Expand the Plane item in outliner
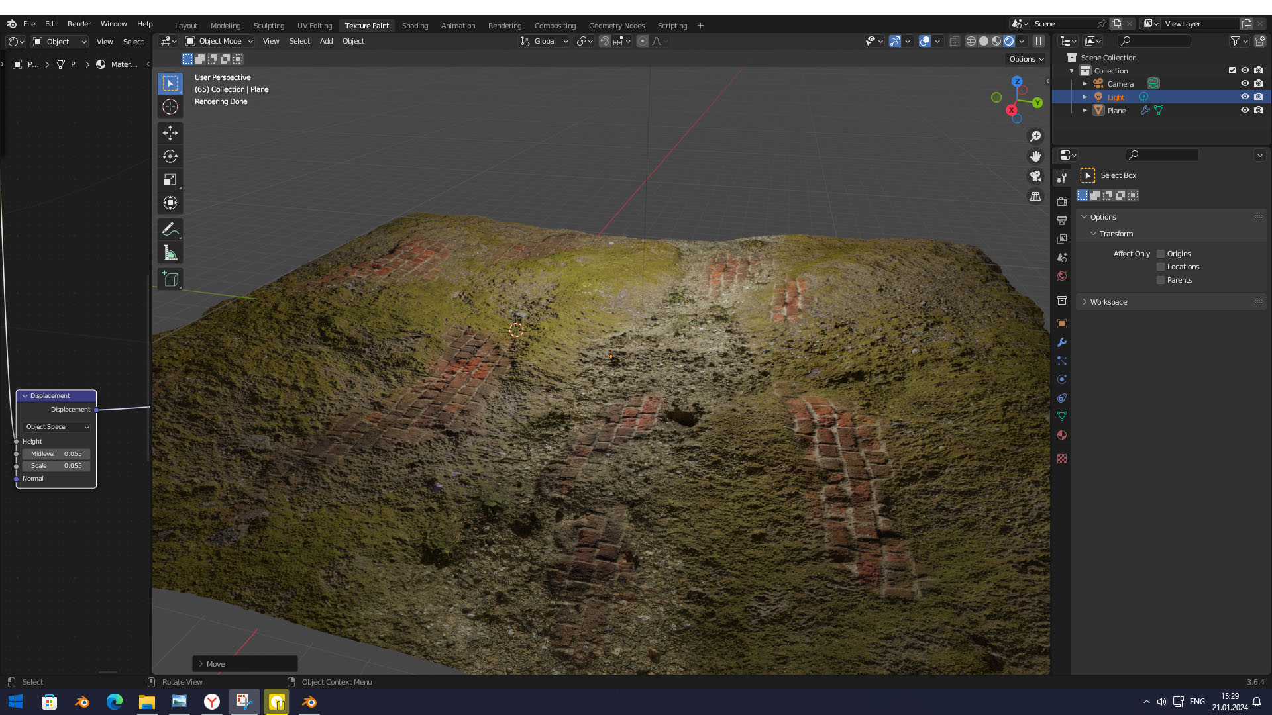1272x715 pixels. pos(1085,111)
